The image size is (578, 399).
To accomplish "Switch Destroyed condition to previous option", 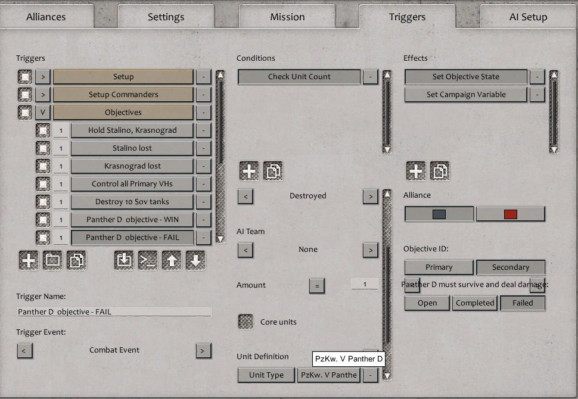I will click(246, 197).
